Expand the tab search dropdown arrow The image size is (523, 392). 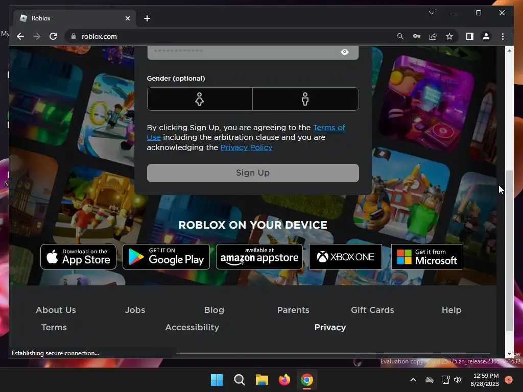(431, 13)
